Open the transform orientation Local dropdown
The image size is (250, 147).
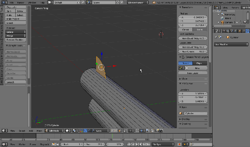click(x=102, y=131)
